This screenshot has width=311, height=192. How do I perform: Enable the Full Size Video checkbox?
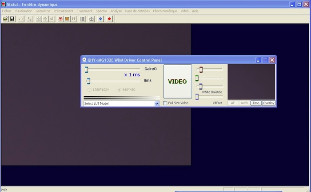click(x=165, y=103)
